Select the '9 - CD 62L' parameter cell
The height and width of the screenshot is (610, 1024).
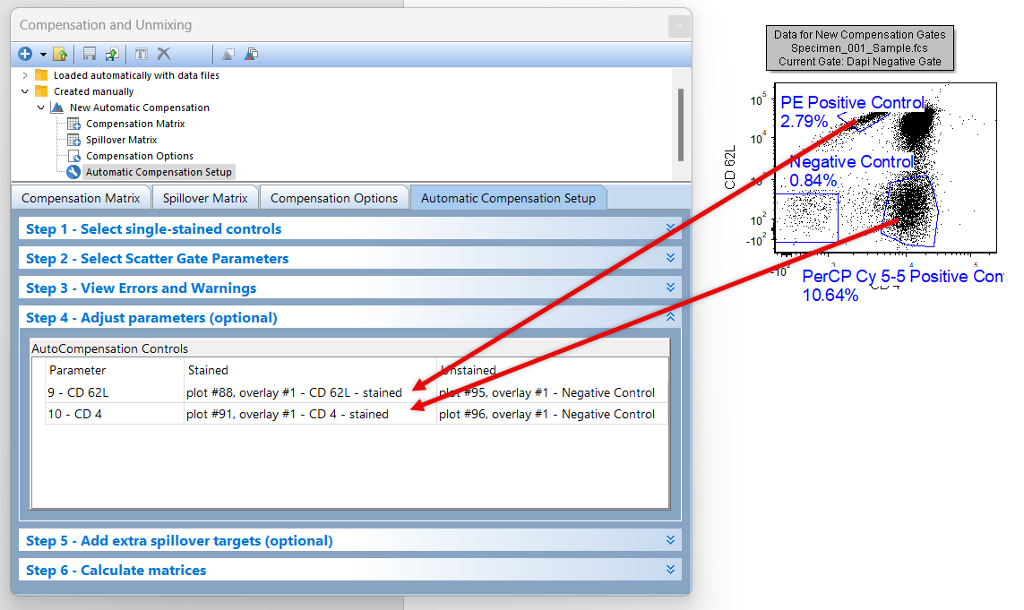click(x=115, y=392)
